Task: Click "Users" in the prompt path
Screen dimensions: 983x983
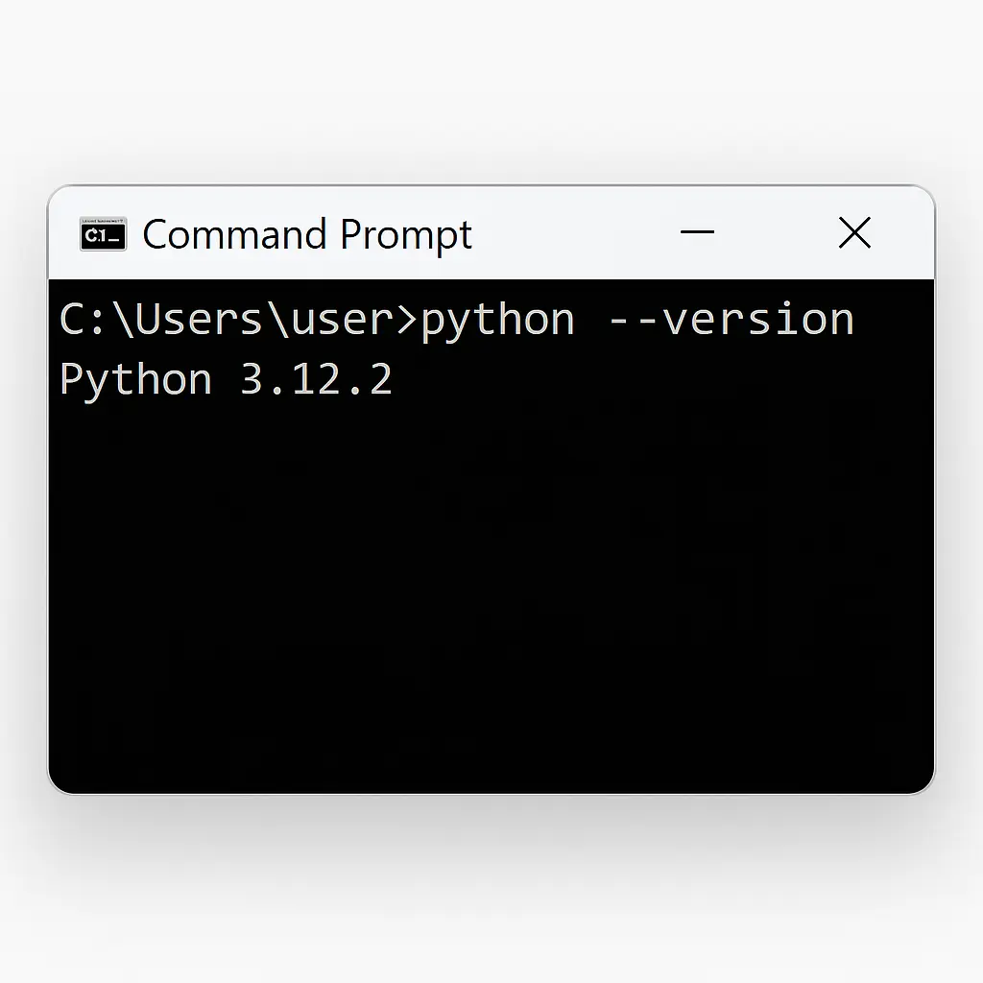Action: [198, 320]
